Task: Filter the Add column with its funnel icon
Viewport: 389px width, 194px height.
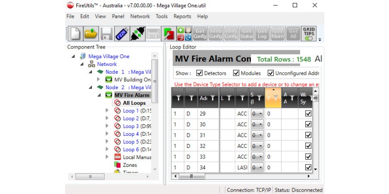Action: 212,98
